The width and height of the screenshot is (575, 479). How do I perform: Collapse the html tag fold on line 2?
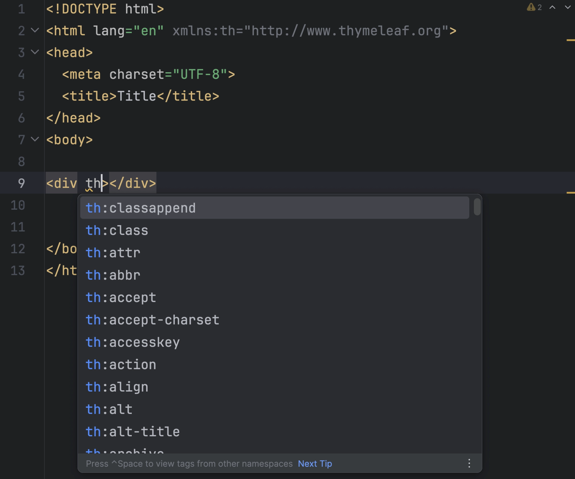click(x=35, y=30)
